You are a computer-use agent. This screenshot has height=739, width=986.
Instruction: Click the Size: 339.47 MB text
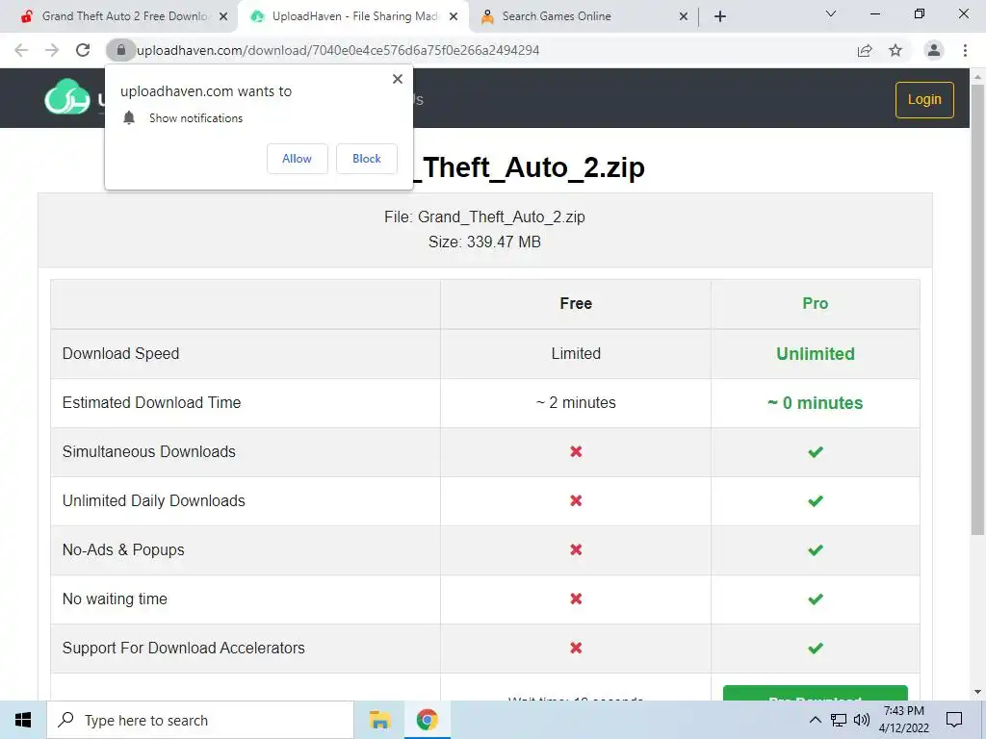coord(484,242)
